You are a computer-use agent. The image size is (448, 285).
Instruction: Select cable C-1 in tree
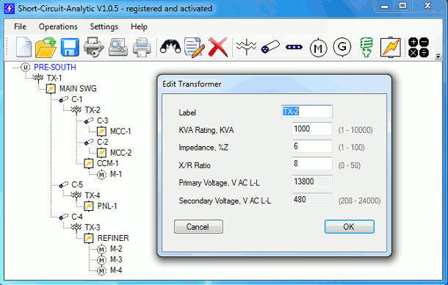click(77, 99)
